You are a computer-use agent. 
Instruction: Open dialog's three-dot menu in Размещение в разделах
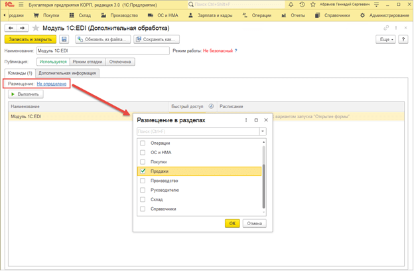(x=246, y=120)
